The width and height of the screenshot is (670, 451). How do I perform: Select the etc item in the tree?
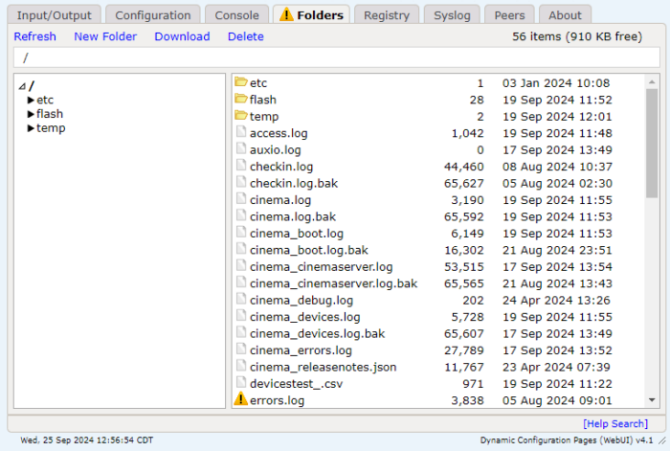45,100
